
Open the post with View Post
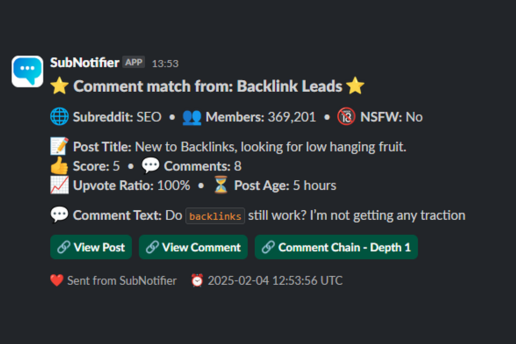[91, 247]
